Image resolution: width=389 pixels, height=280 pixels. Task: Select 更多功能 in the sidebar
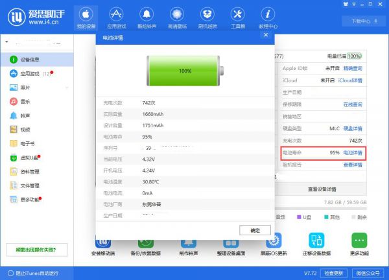click(x=37, y=200)
